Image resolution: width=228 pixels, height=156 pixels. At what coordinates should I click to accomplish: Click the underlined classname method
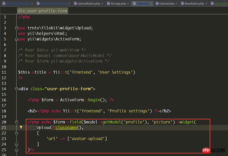tap(66, 128)
